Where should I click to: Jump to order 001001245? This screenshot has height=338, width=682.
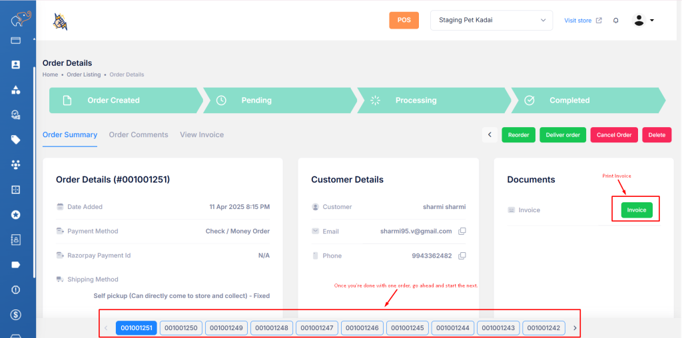coord(407,328)
